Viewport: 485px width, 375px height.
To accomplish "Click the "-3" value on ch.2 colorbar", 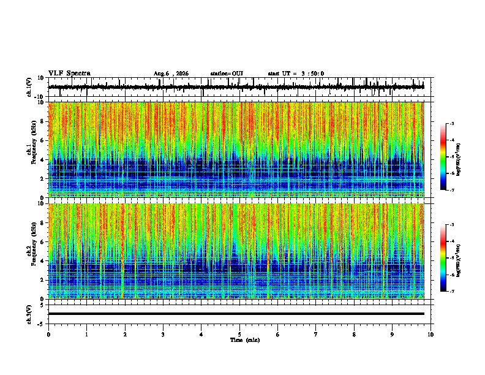I will tap(452, 225).
